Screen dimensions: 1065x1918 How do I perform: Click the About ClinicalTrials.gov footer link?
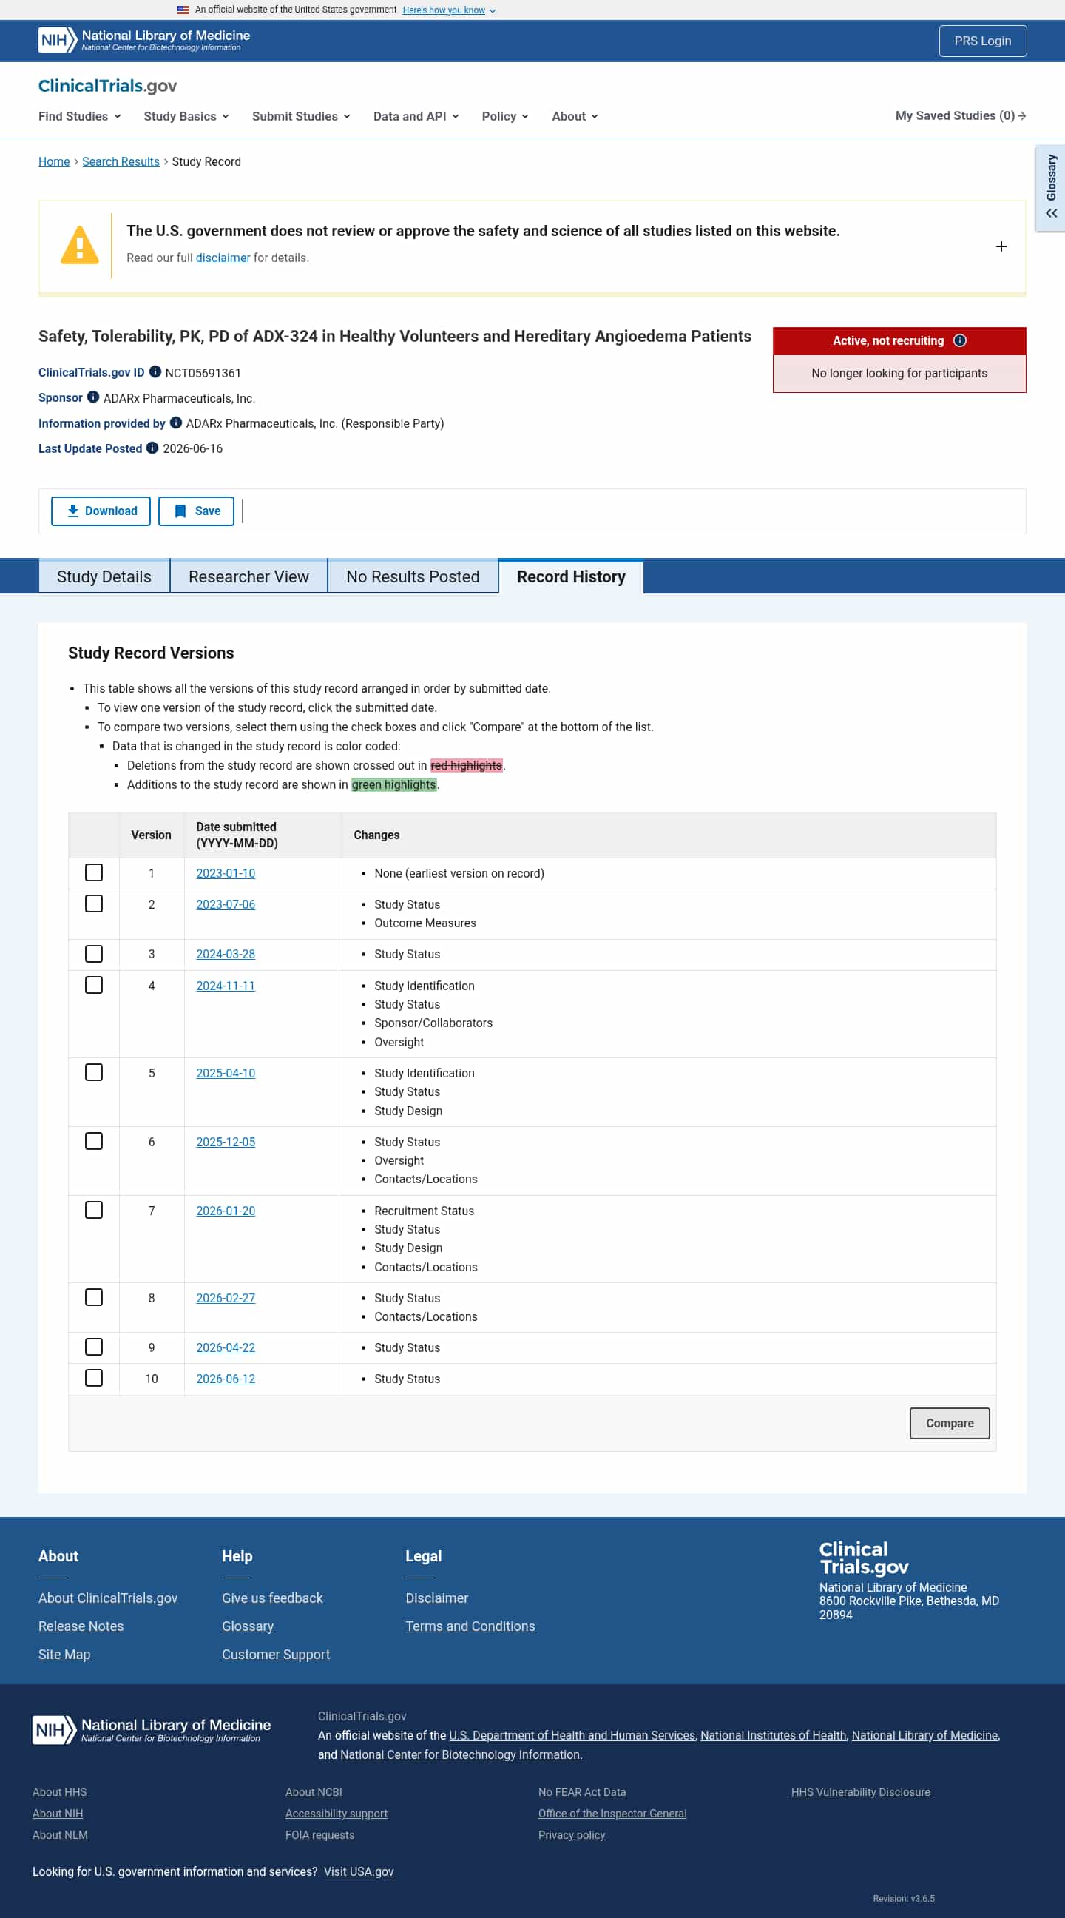coord(108,1598)
